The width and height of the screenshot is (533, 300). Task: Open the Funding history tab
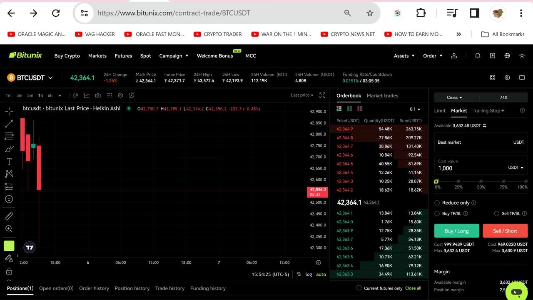[208, 288]
